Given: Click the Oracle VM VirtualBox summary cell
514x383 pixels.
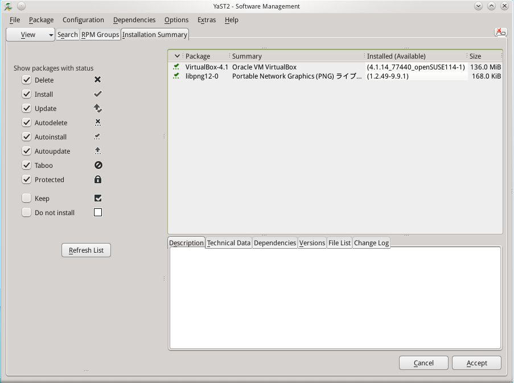Looking at the screenshot, I should [264, 67].
